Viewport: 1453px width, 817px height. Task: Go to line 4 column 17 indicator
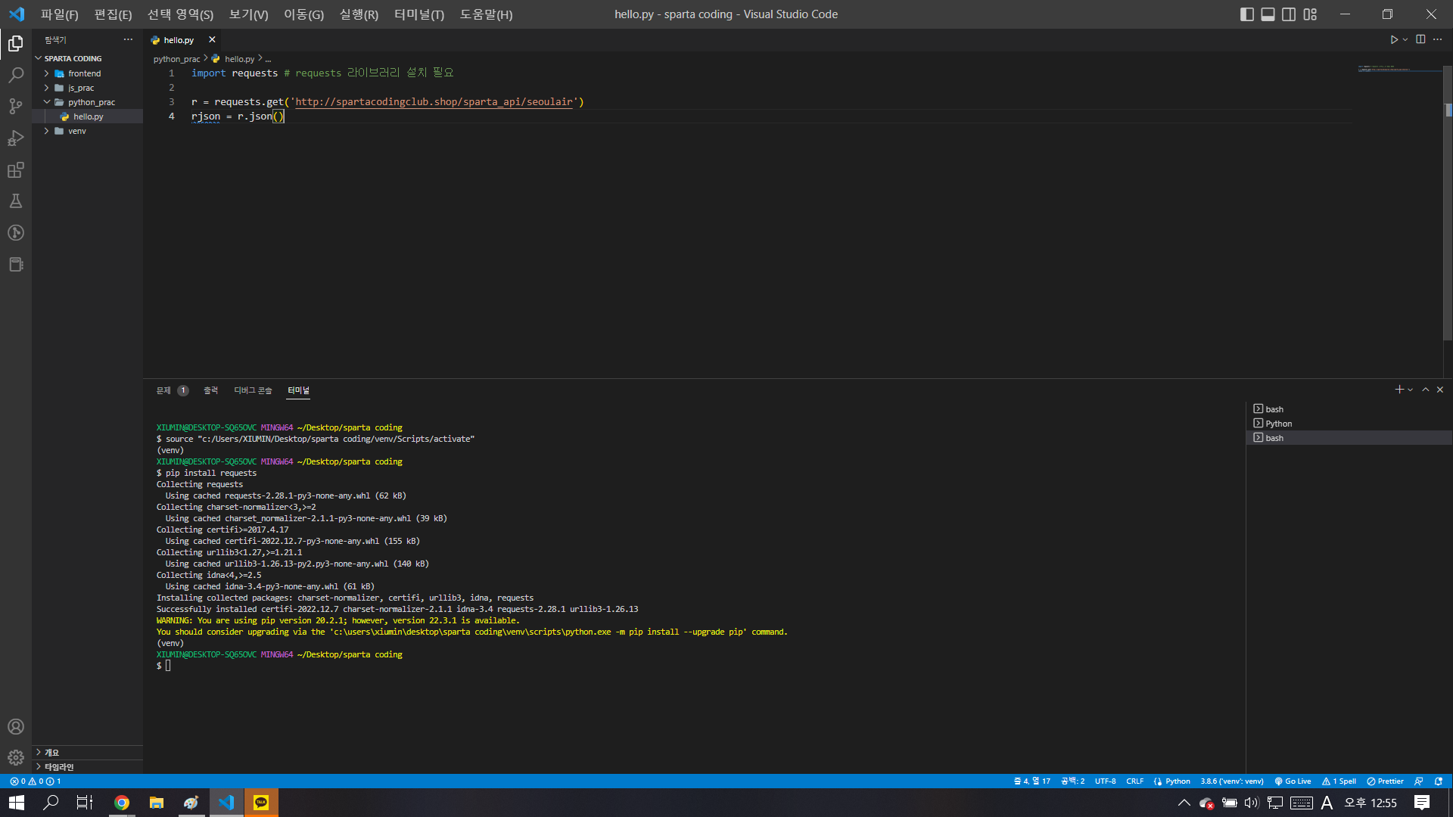click(x=1032, y=781)
